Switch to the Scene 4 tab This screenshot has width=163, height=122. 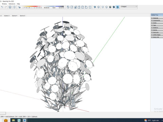click(15, 16)
